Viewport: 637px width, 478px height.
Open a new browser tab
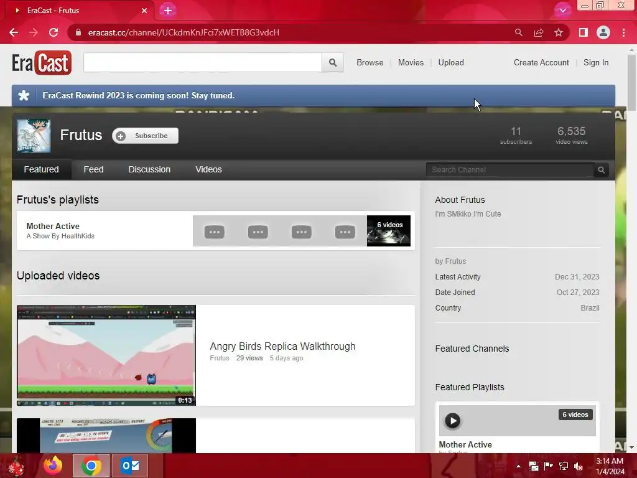[168, 11]
